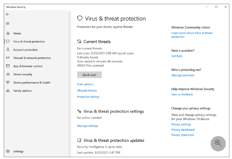Open the Privacy dashboard link
The image size is (232, 159).
click(x=183, y=129)
